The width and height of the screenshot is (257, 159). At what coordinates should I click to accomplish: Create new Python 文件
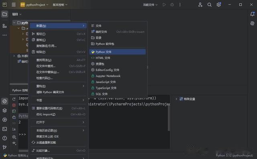(x=118, y=52)
